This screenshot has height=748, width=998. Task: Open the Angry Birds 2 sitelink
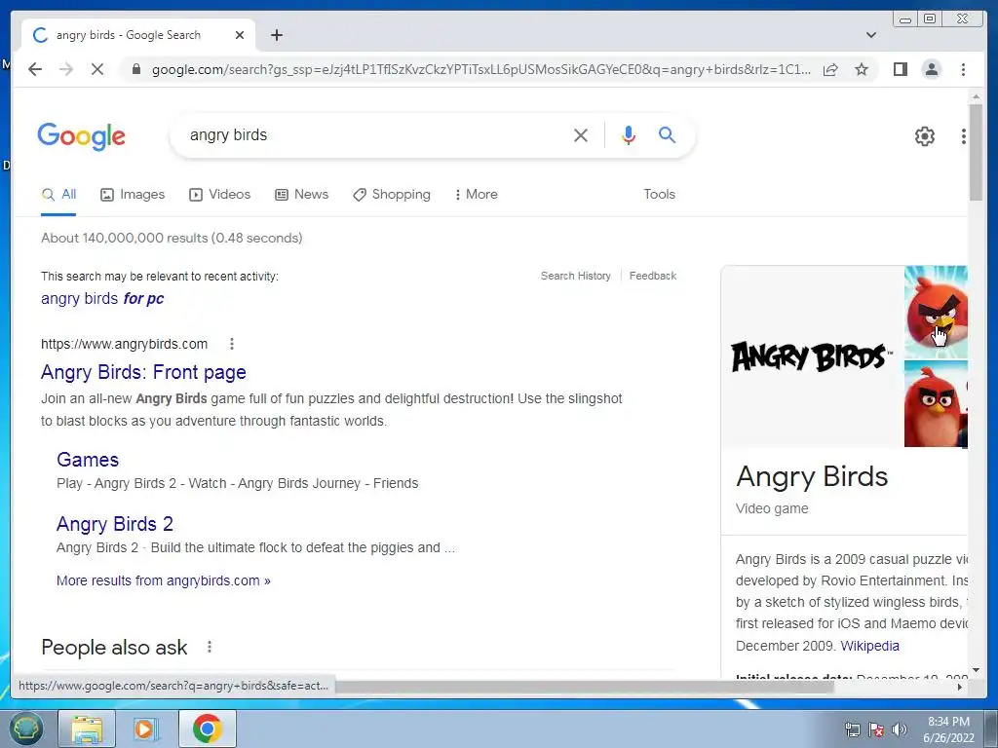click(x=115, y=524)
